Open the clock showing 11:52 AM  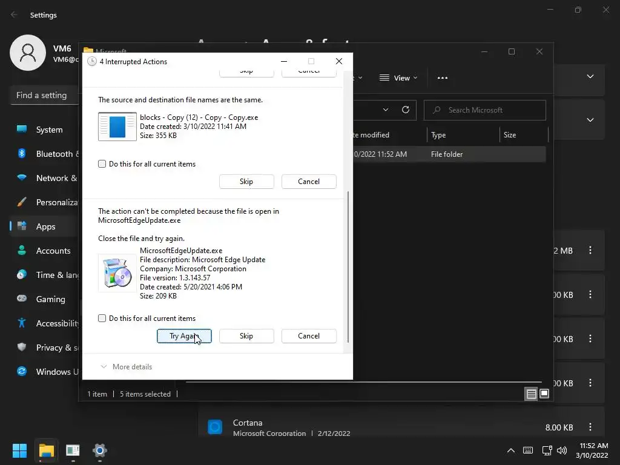coord(592,450)
